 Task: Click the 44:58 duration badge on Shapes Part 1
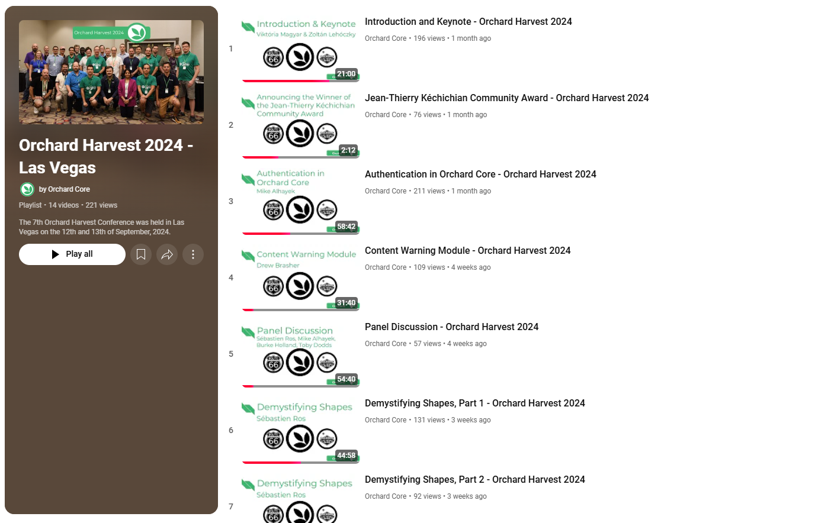(x=347, y=456)
